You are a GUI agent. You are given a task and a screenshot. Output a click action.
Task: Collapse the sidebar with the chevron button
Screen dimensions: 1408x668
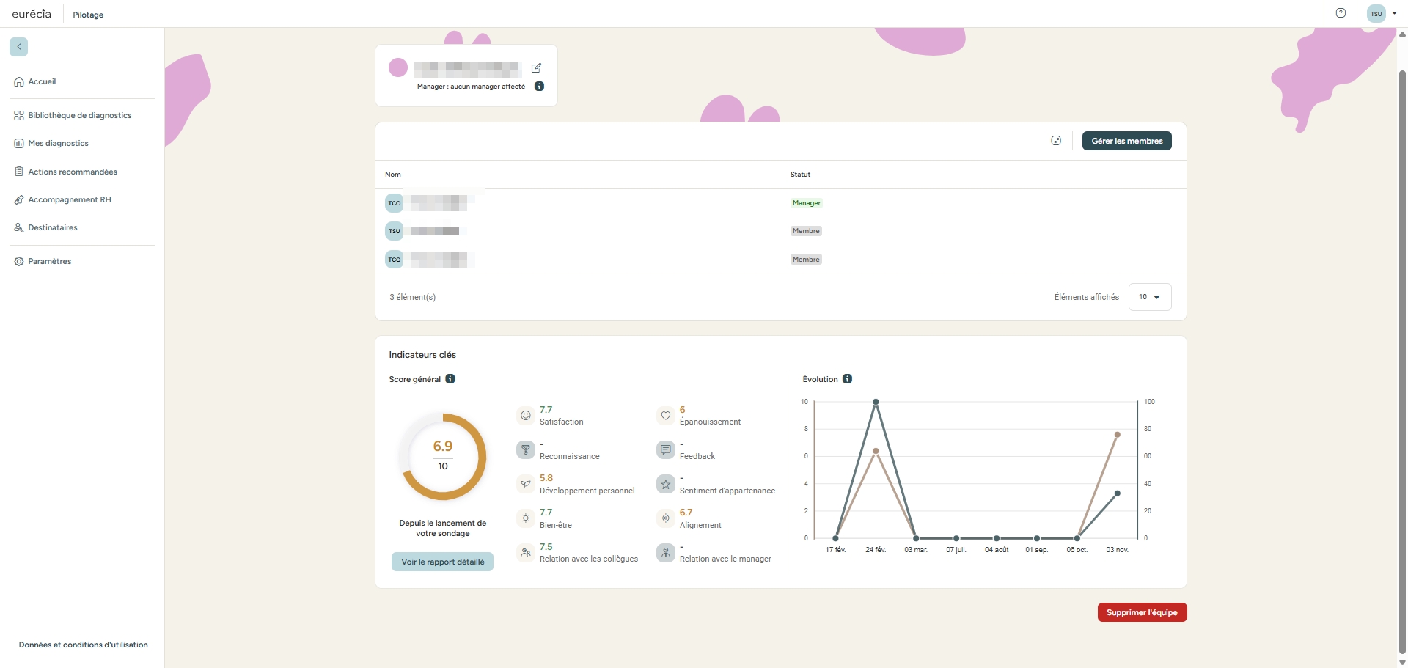[x=19, y=47]
